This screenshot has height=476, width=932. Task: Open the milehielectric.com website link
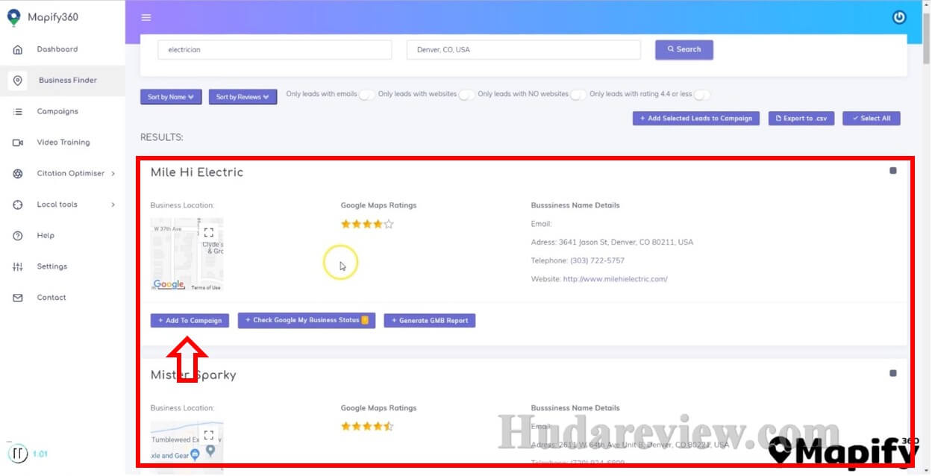(616, 280)
